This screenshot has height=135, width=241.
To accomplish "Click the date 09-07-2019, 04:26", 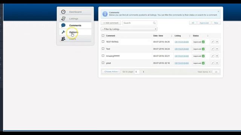I will (x=162, y=42).
